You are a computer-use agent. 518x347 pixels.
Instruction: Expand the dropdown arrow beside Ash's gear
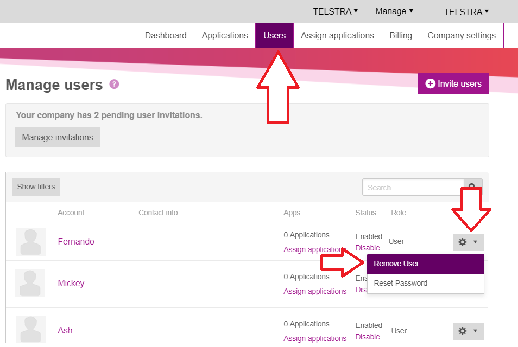click(475, 331)
